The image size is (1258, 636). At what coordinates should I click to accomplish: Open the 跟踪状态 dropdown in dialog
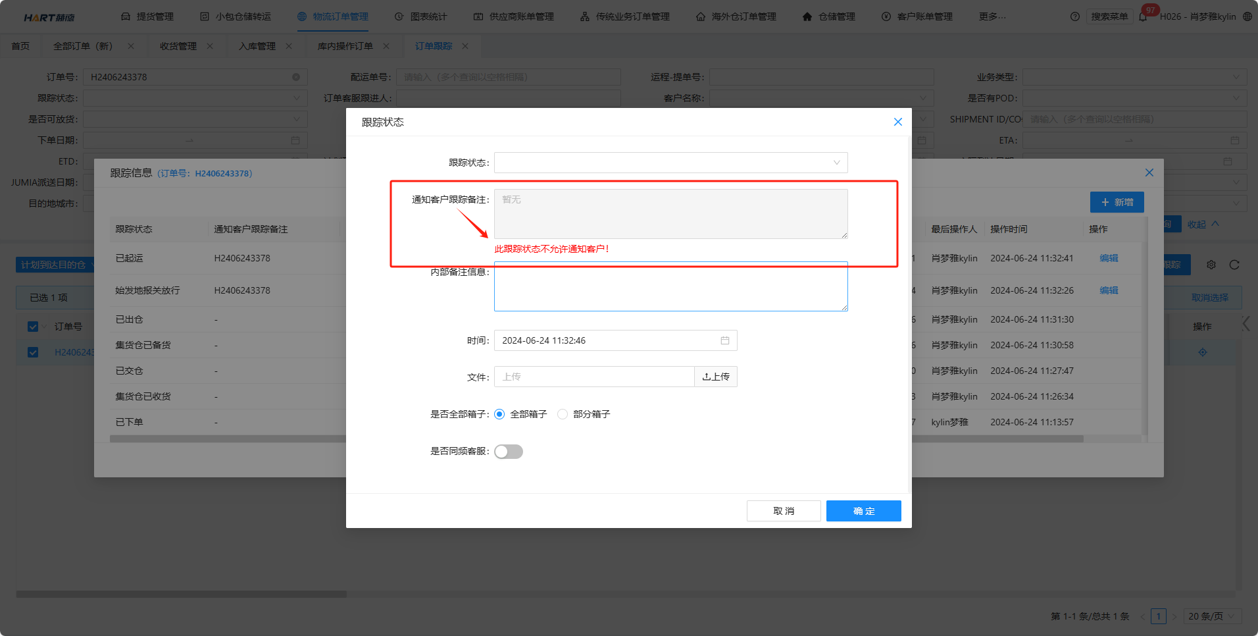pyautogui.click(x=670, y=163)
